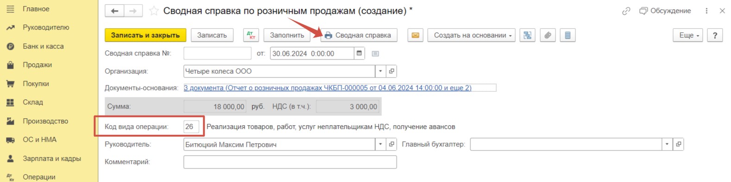Go to the Главное section
The width and height of the screenshot is (731, 182).
(x=36, y=9)
